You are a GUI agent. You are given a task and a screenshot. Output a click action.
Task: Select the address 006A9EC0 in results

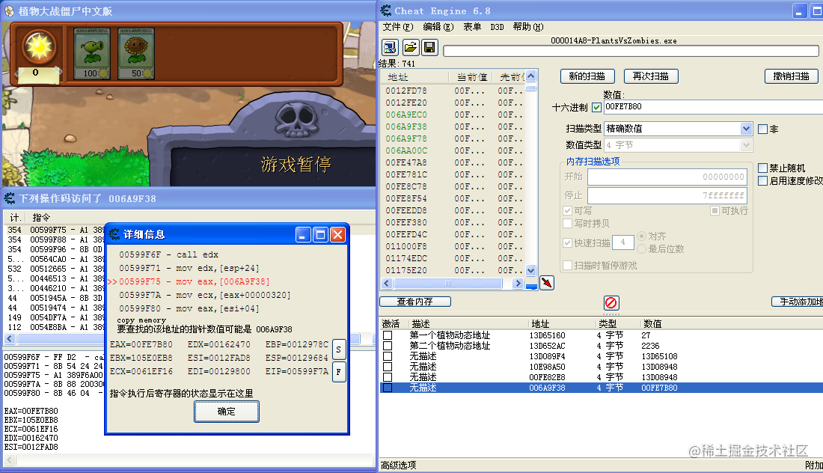[406, 115]
